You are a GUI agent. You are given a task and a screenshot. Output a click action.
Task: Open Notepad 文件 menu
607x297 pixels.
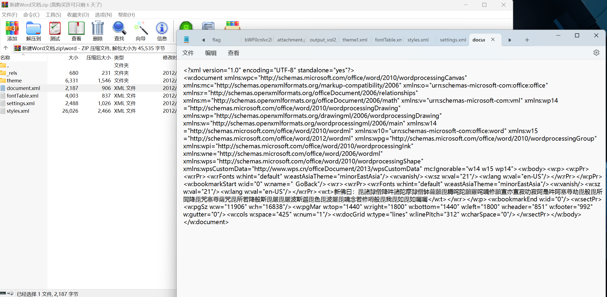coord(188,53)
